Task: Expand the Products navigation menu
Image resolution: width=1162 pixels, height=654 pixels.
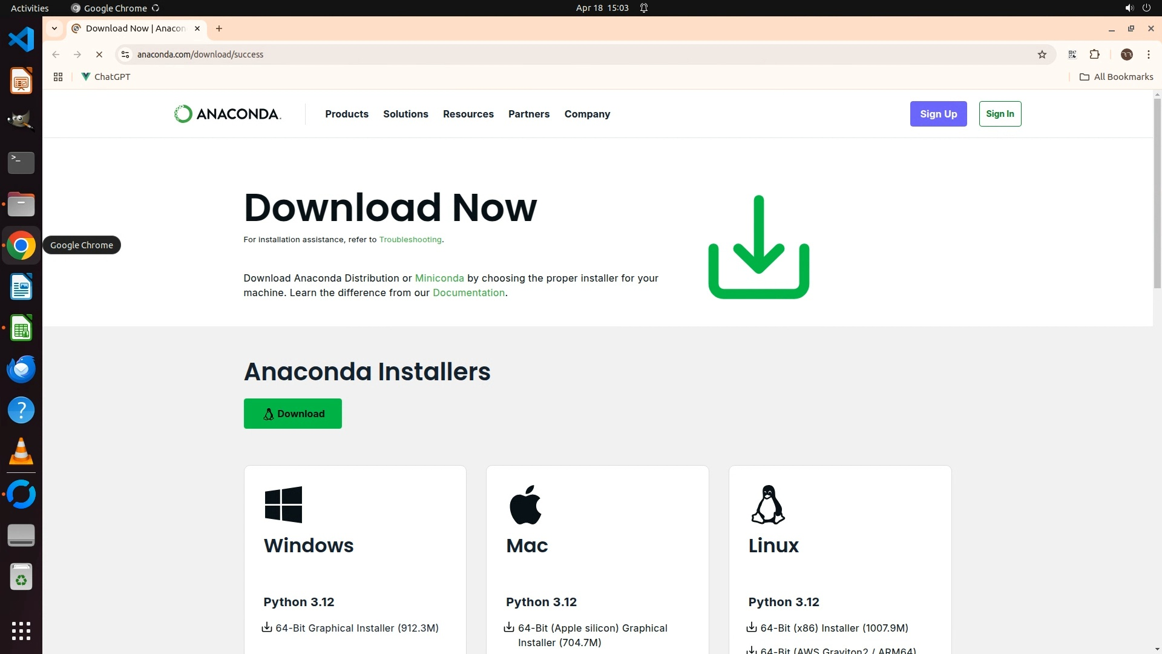Action: coord(346,114)
